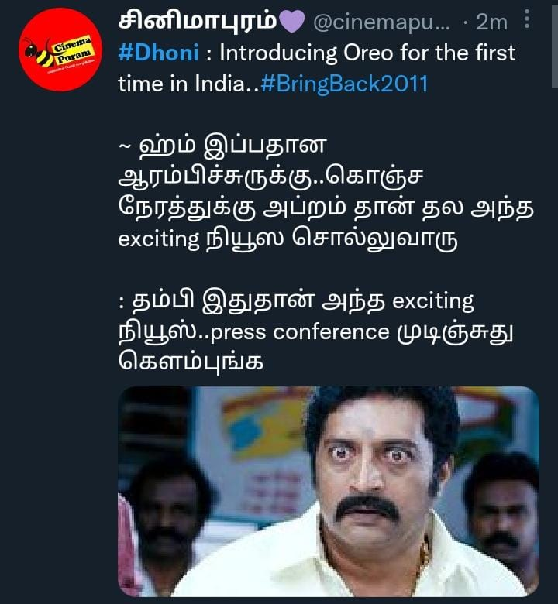The image size is (558, 604).
Task: Open the Cinema Puram profile avatar
Action: (x=60, y=50)
